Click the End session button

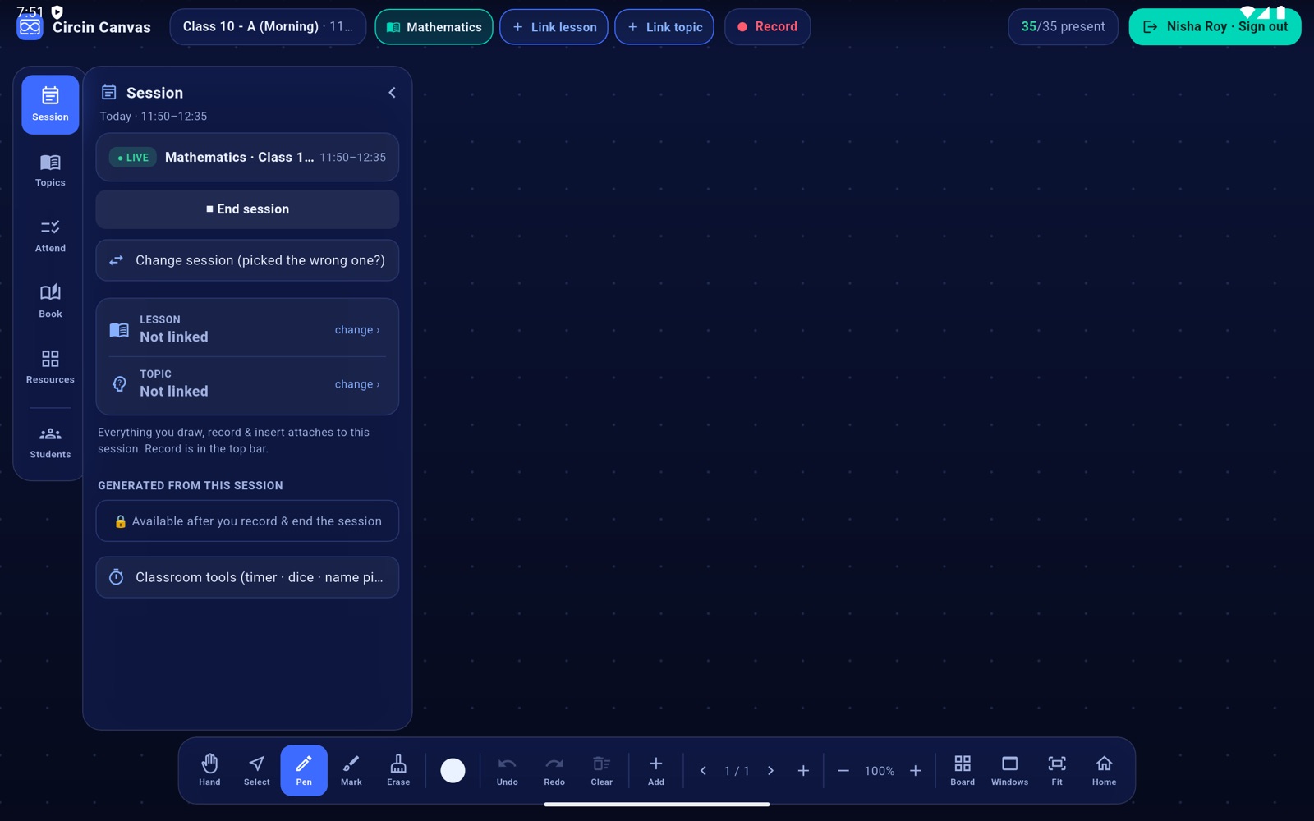point(247,209)
